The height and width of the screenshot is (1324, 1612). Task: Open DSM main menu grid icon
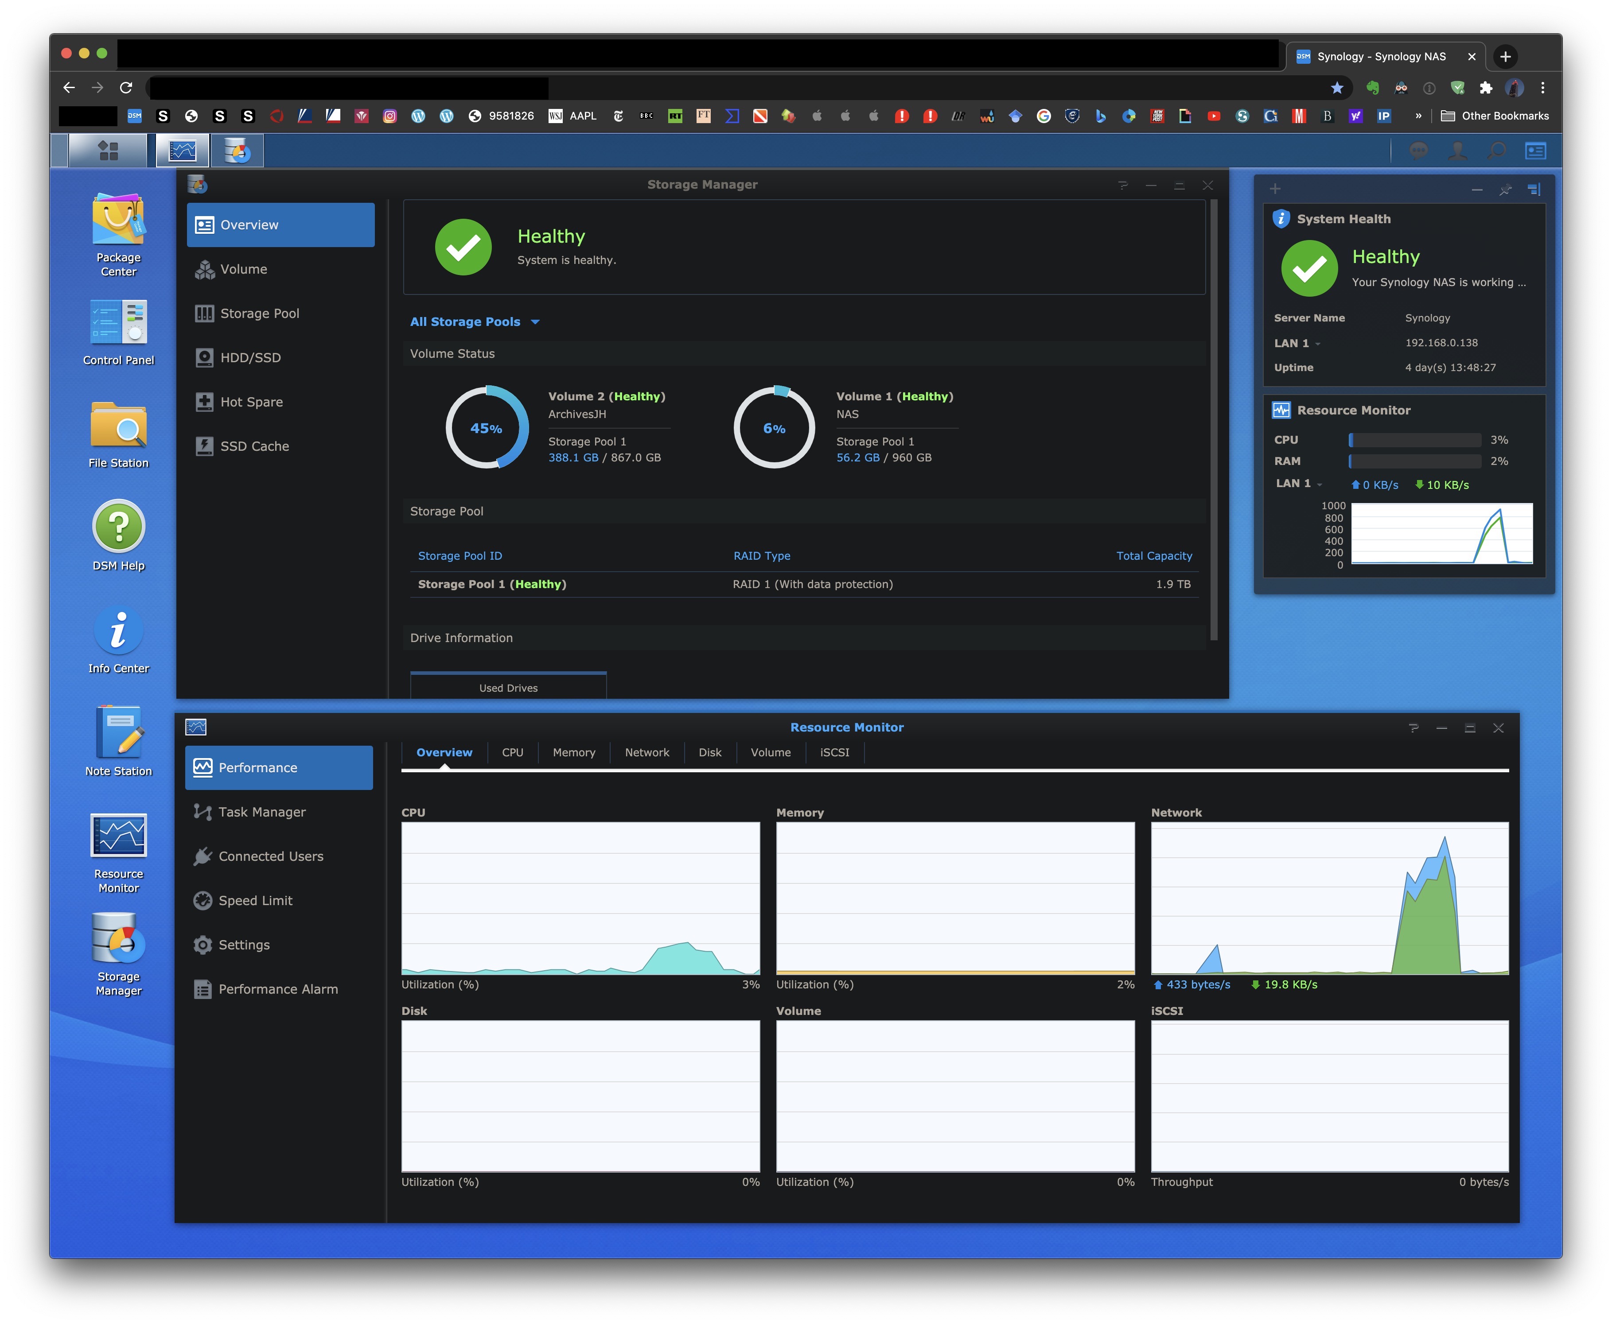[x=109, y=151]
